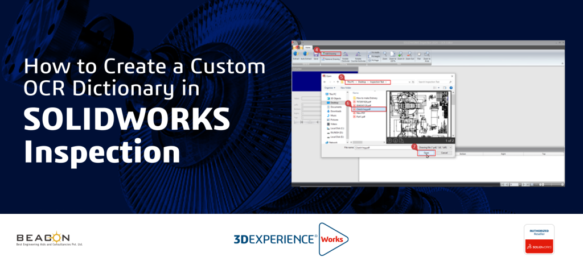Viewport: 583px width, 265px height.
Task: Rotate the drawing counter-clockwise
Action: [358, 57]
